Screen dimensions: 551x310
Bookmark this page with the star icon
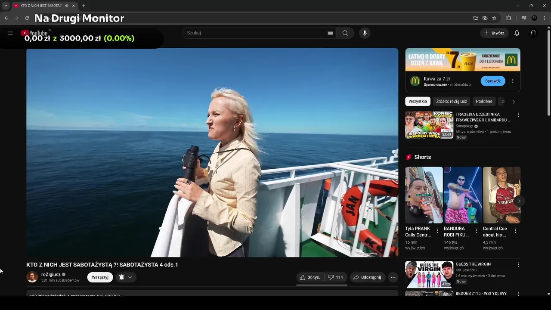pyautogui.click(x=494, y=18)
